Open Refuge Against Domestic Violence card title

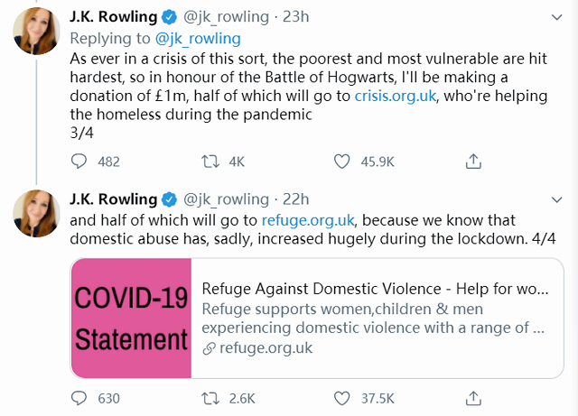click(x=374, y=290)
